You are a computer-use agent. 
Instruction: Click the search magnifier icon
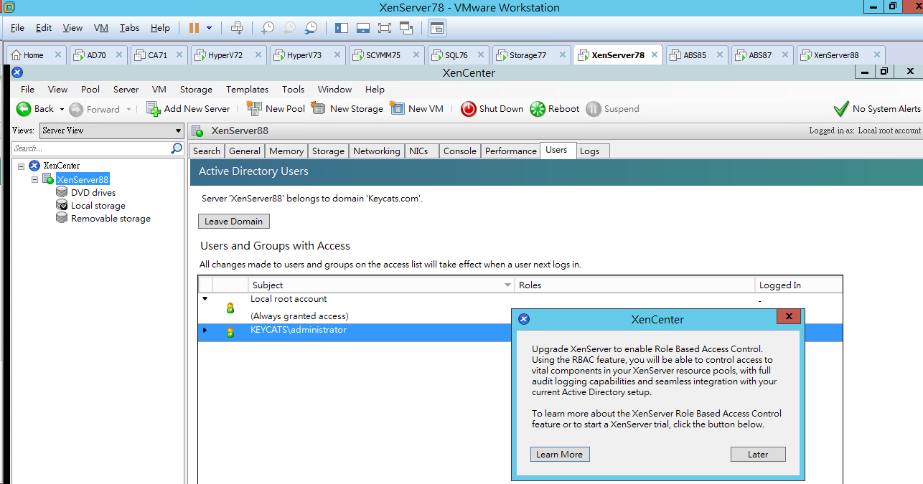tap(177, 148)
